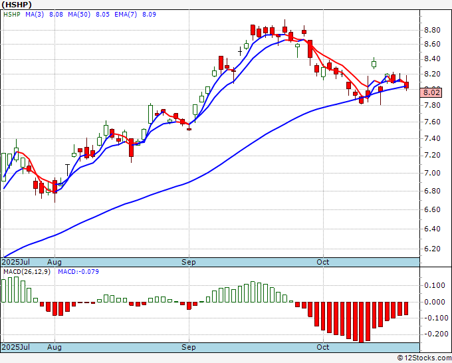Click the MACD:-0.079 value readout

78,272
